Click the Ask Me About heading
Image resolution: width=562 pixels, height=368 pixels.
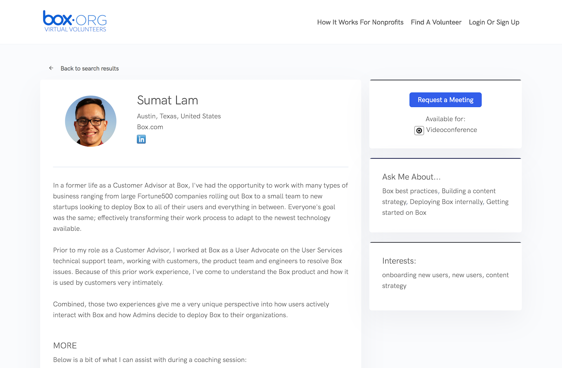411,177
